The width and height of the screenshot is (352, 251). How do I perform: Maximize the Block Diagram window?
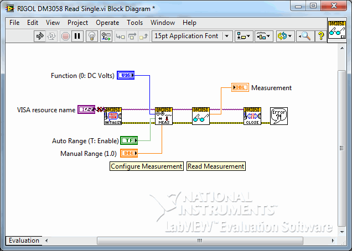[313, 6]
